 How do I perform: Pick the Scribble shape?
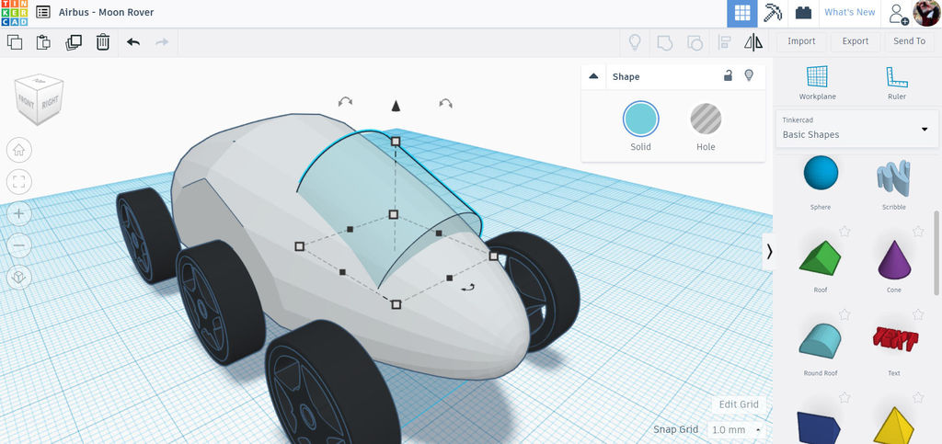point(893,179)
